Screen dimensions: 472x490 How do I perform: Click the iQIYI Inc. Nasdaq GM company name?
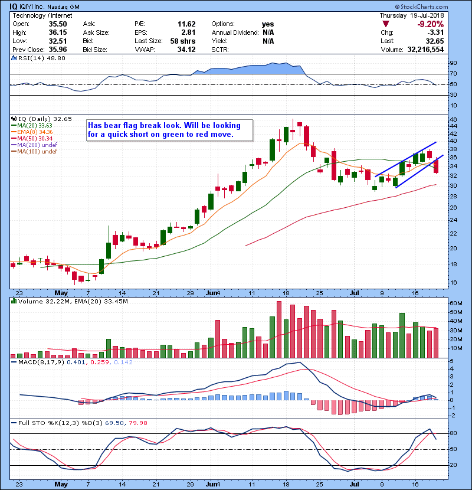point(50,6)
